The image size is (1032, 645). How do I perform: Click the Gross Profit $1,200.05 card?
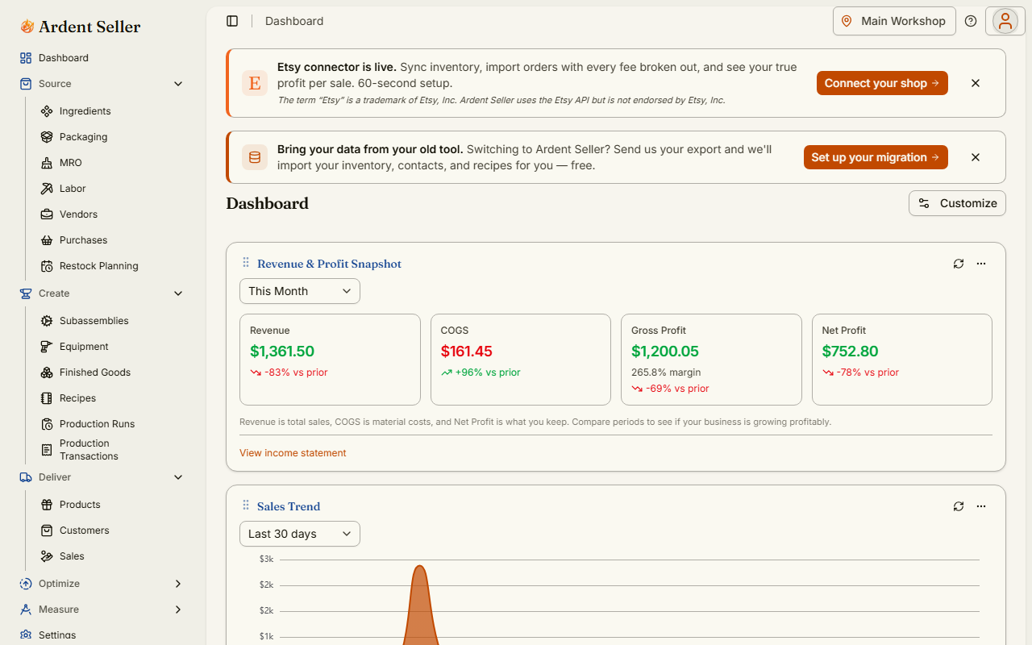pyautogui.click(x=711, y=360)
